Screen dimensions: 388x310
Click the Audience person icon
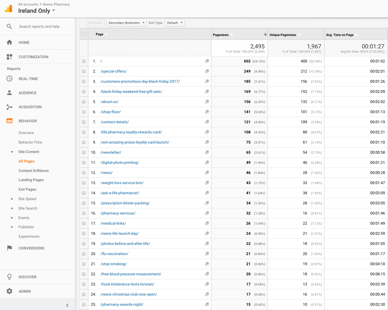pos(9,93)
